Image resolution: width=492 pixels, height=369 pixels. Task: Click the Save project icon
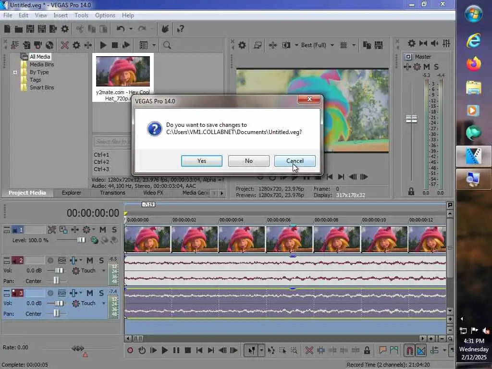30,29
